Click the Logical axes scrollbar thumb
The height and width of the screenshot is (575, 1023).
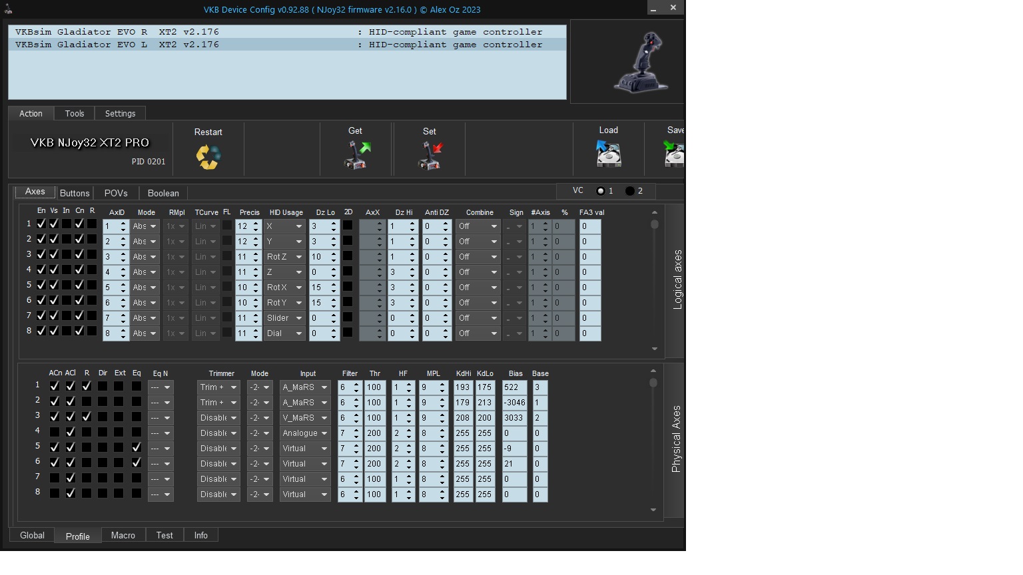[655, 224]
